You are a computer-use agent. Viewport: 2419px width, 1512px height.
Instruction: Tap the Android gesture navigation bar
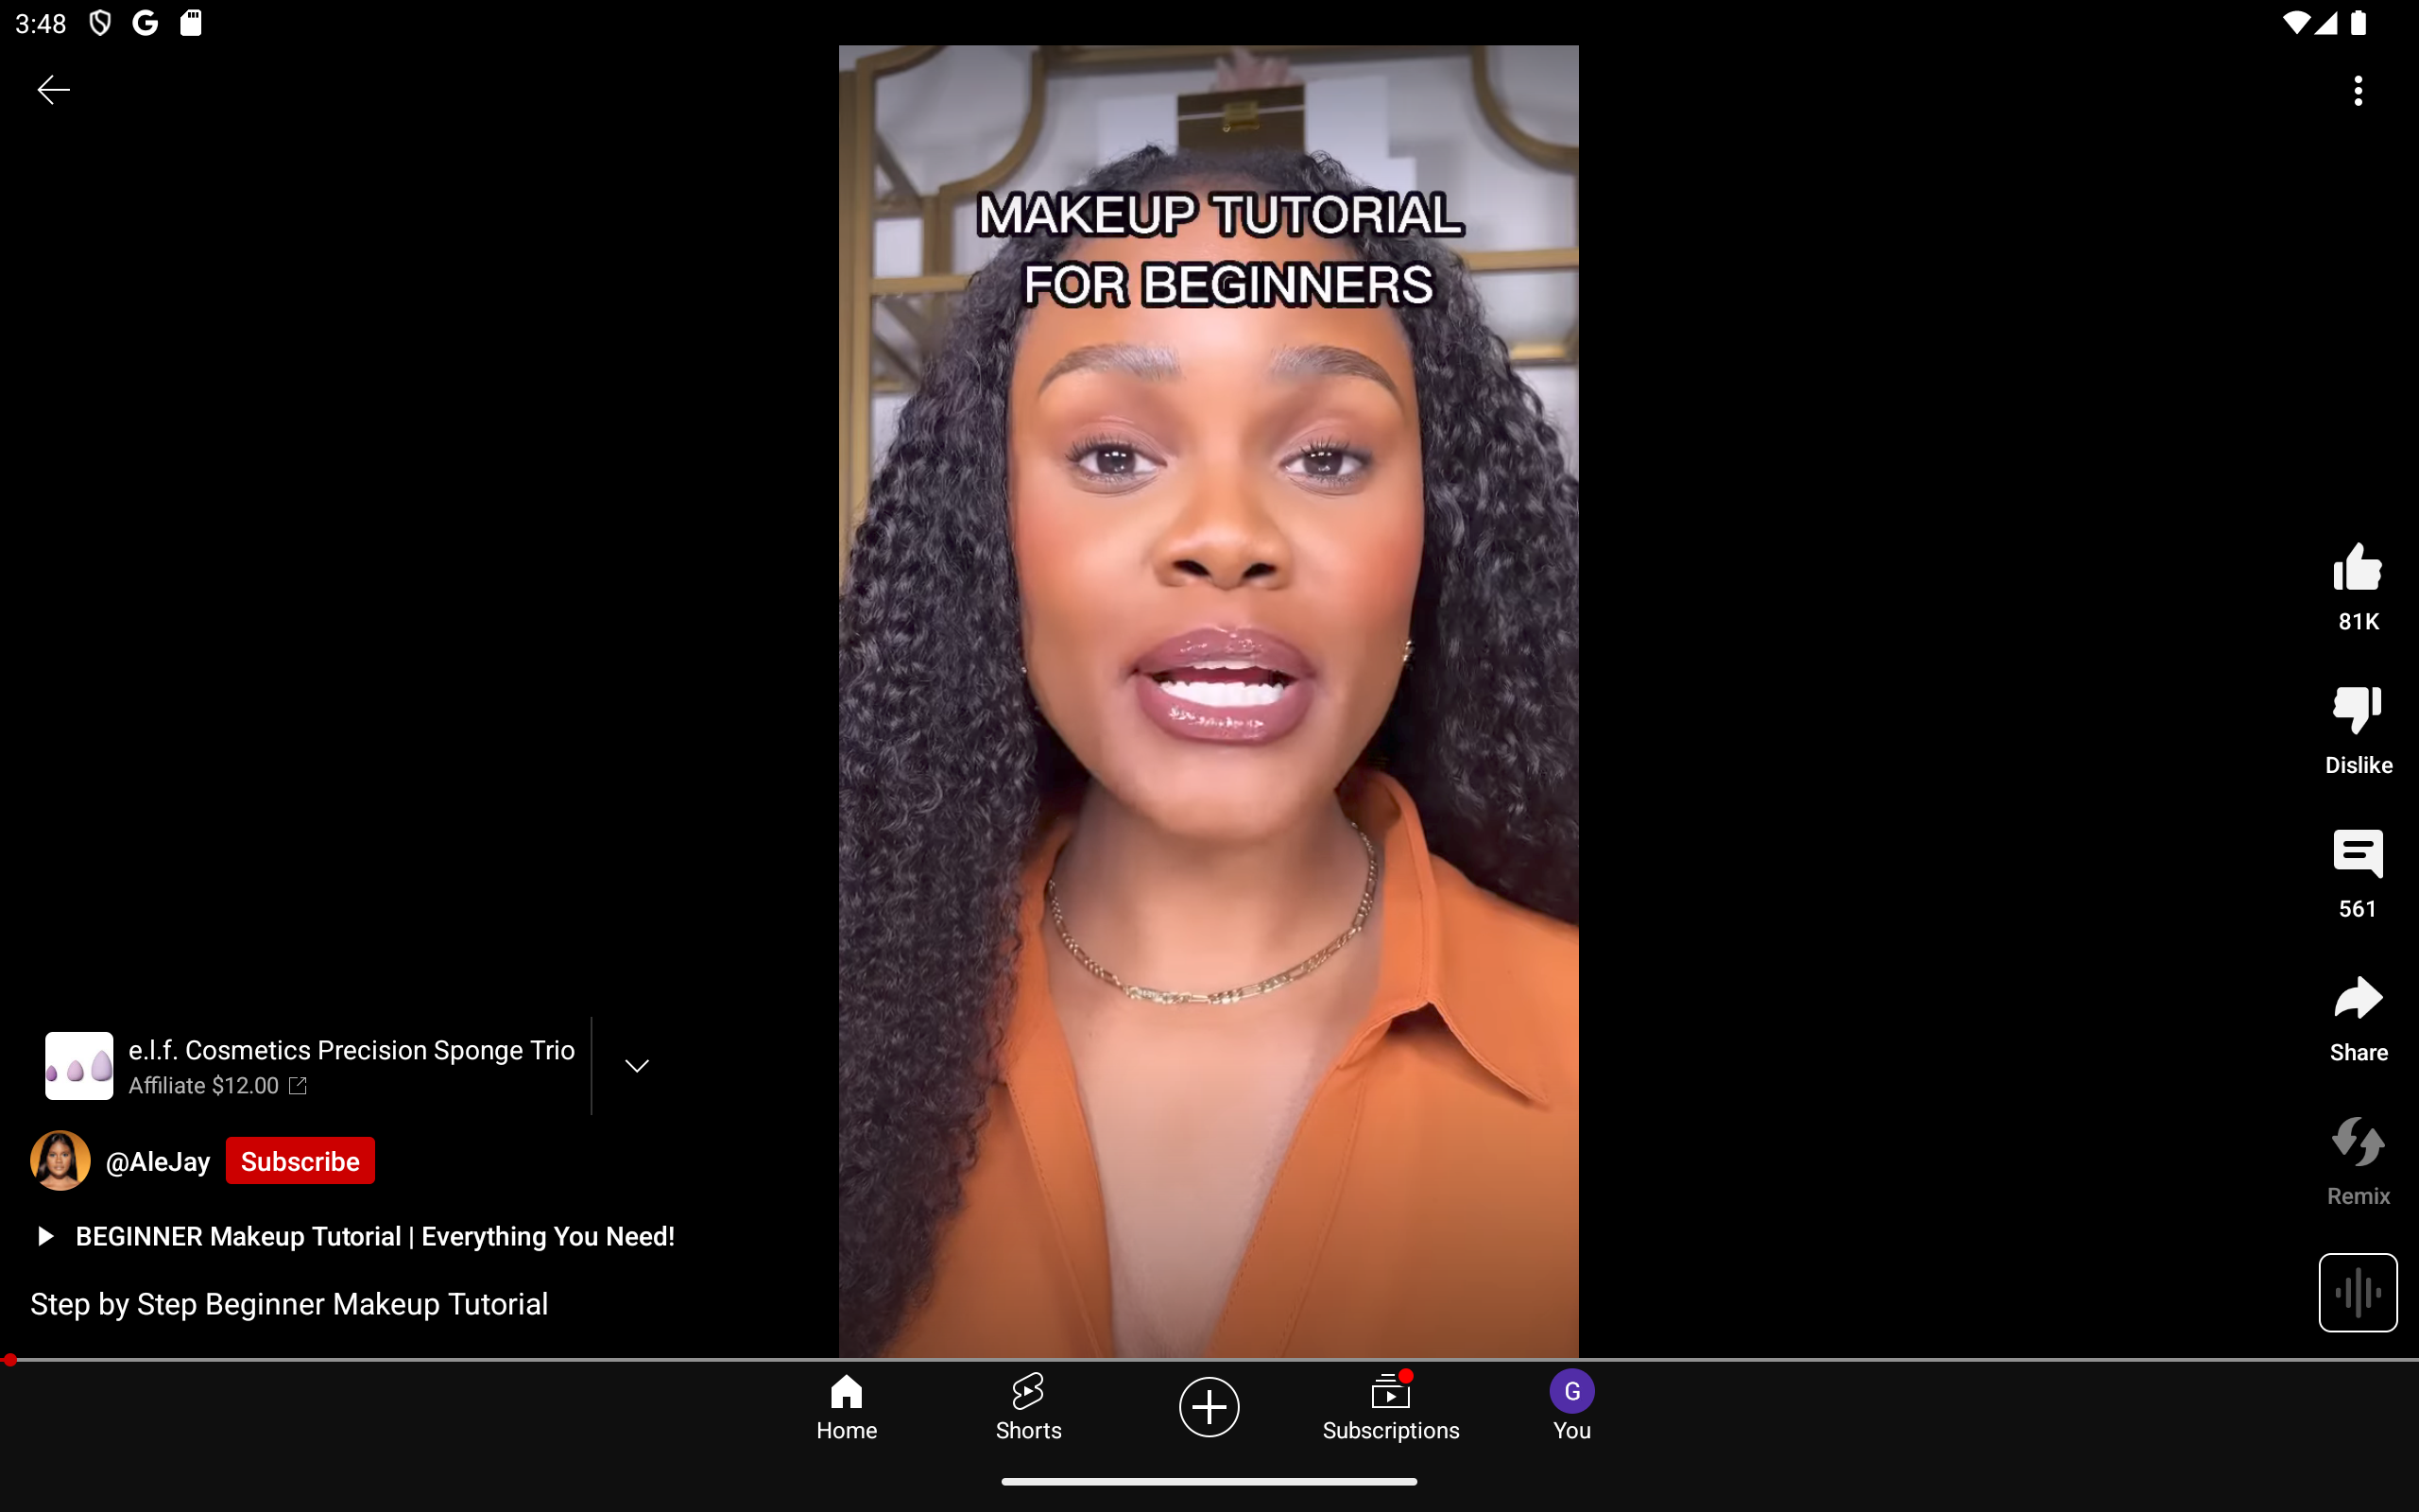(1209, 1481)
